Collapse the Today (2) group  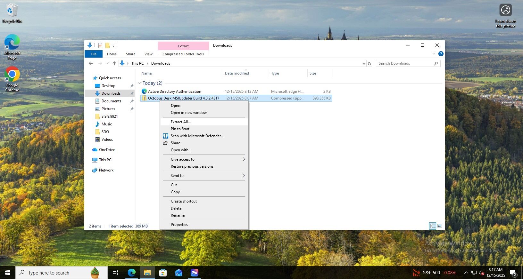pos(139,83)
